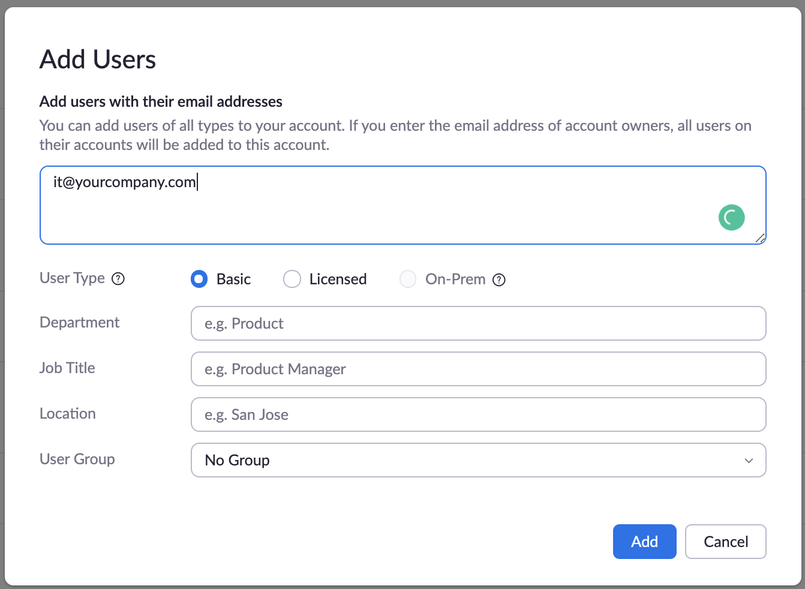The height and width of the screenshot is (589, 805).
Task: Focus the Job Title input field
Action: (478, 369)
